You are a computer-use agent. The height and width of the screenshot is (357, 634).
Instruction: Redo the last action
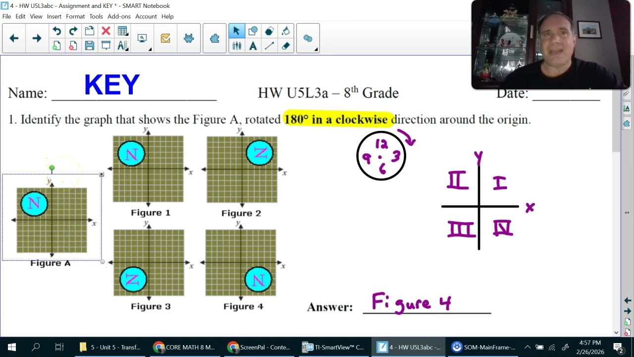tap(73, 31)
